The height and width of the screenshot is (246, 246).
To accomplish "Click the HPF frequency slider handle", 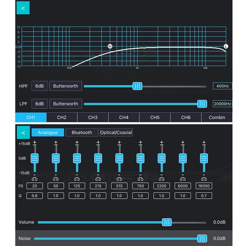I will (x=137, y=86).
